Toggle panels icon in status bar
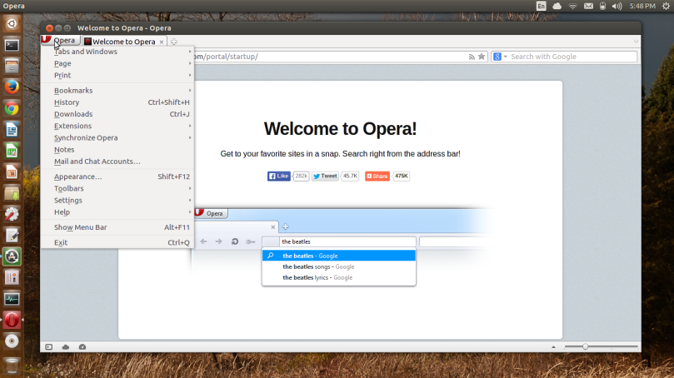Image resolution: width=674 pixels, height=378 pixels. [49, 346]
